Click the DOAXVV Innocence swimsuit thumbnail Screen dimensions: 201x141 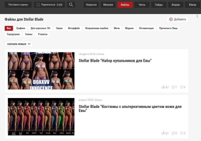[x=41, y=71]
